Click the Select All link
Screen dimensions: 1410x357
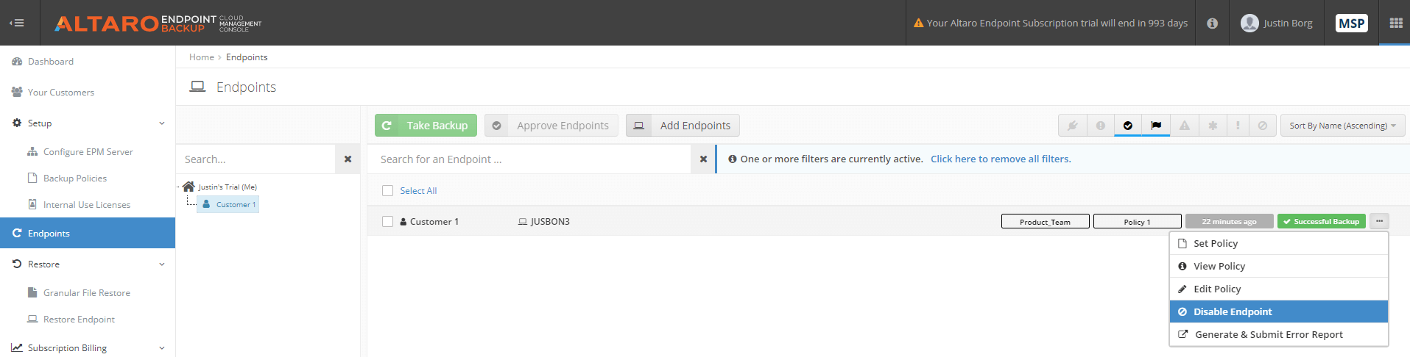coord(418,191)
